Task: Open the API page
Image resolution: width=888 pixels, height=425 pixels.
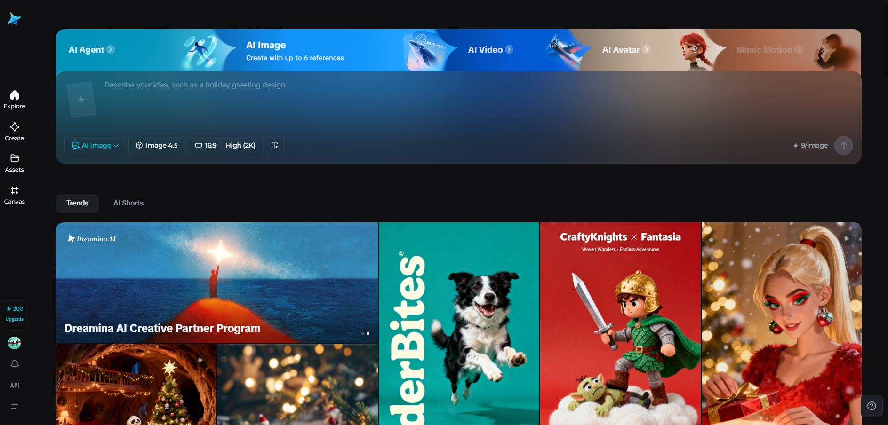Action: click(15, 385)
